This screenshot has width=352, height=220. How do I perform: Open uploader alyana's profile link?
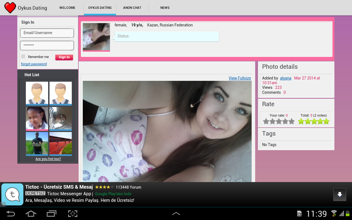pyautogui.click(x=286, y=78)
